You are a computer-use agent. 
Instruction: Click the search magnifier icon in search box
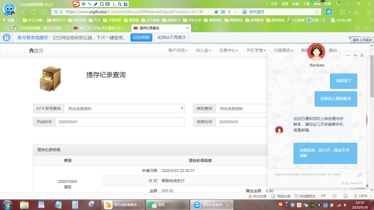click(316, 12)
